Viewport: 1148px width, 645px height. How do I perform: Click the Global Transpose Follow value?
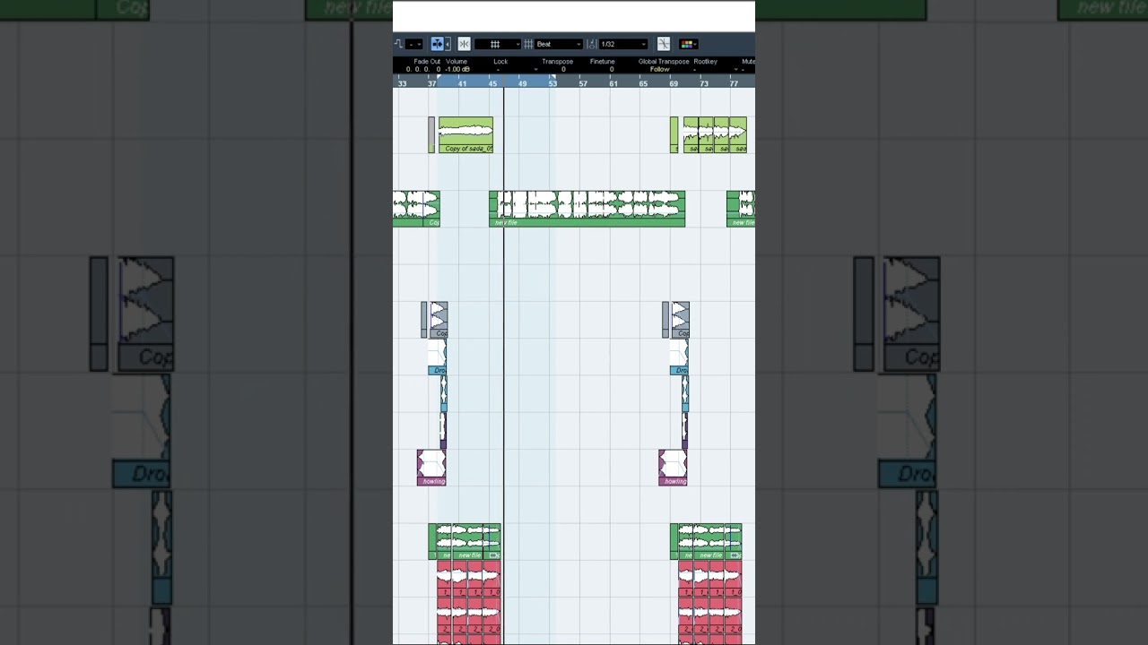click(660, 69)
